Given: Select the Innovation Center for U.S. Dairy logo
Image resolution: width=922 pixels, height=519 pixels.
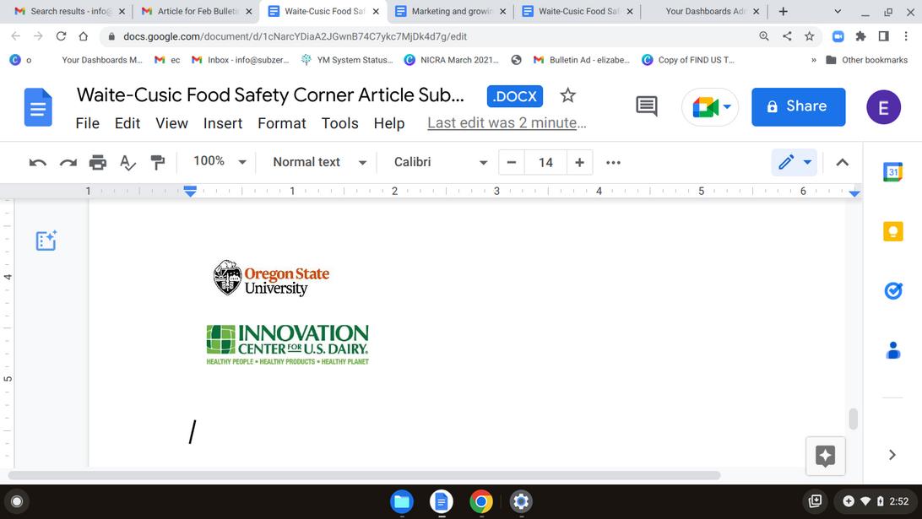Looking at the screenshot, I should [288, 344].
